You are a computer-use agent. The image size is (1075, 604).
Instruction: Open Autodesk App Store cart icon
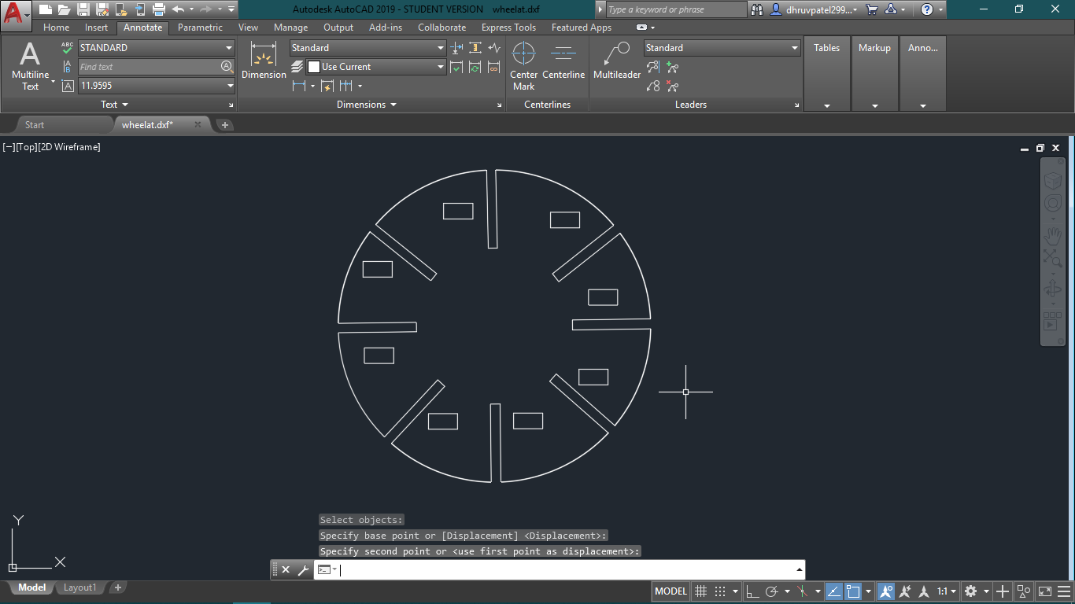(x=872, y=9)
